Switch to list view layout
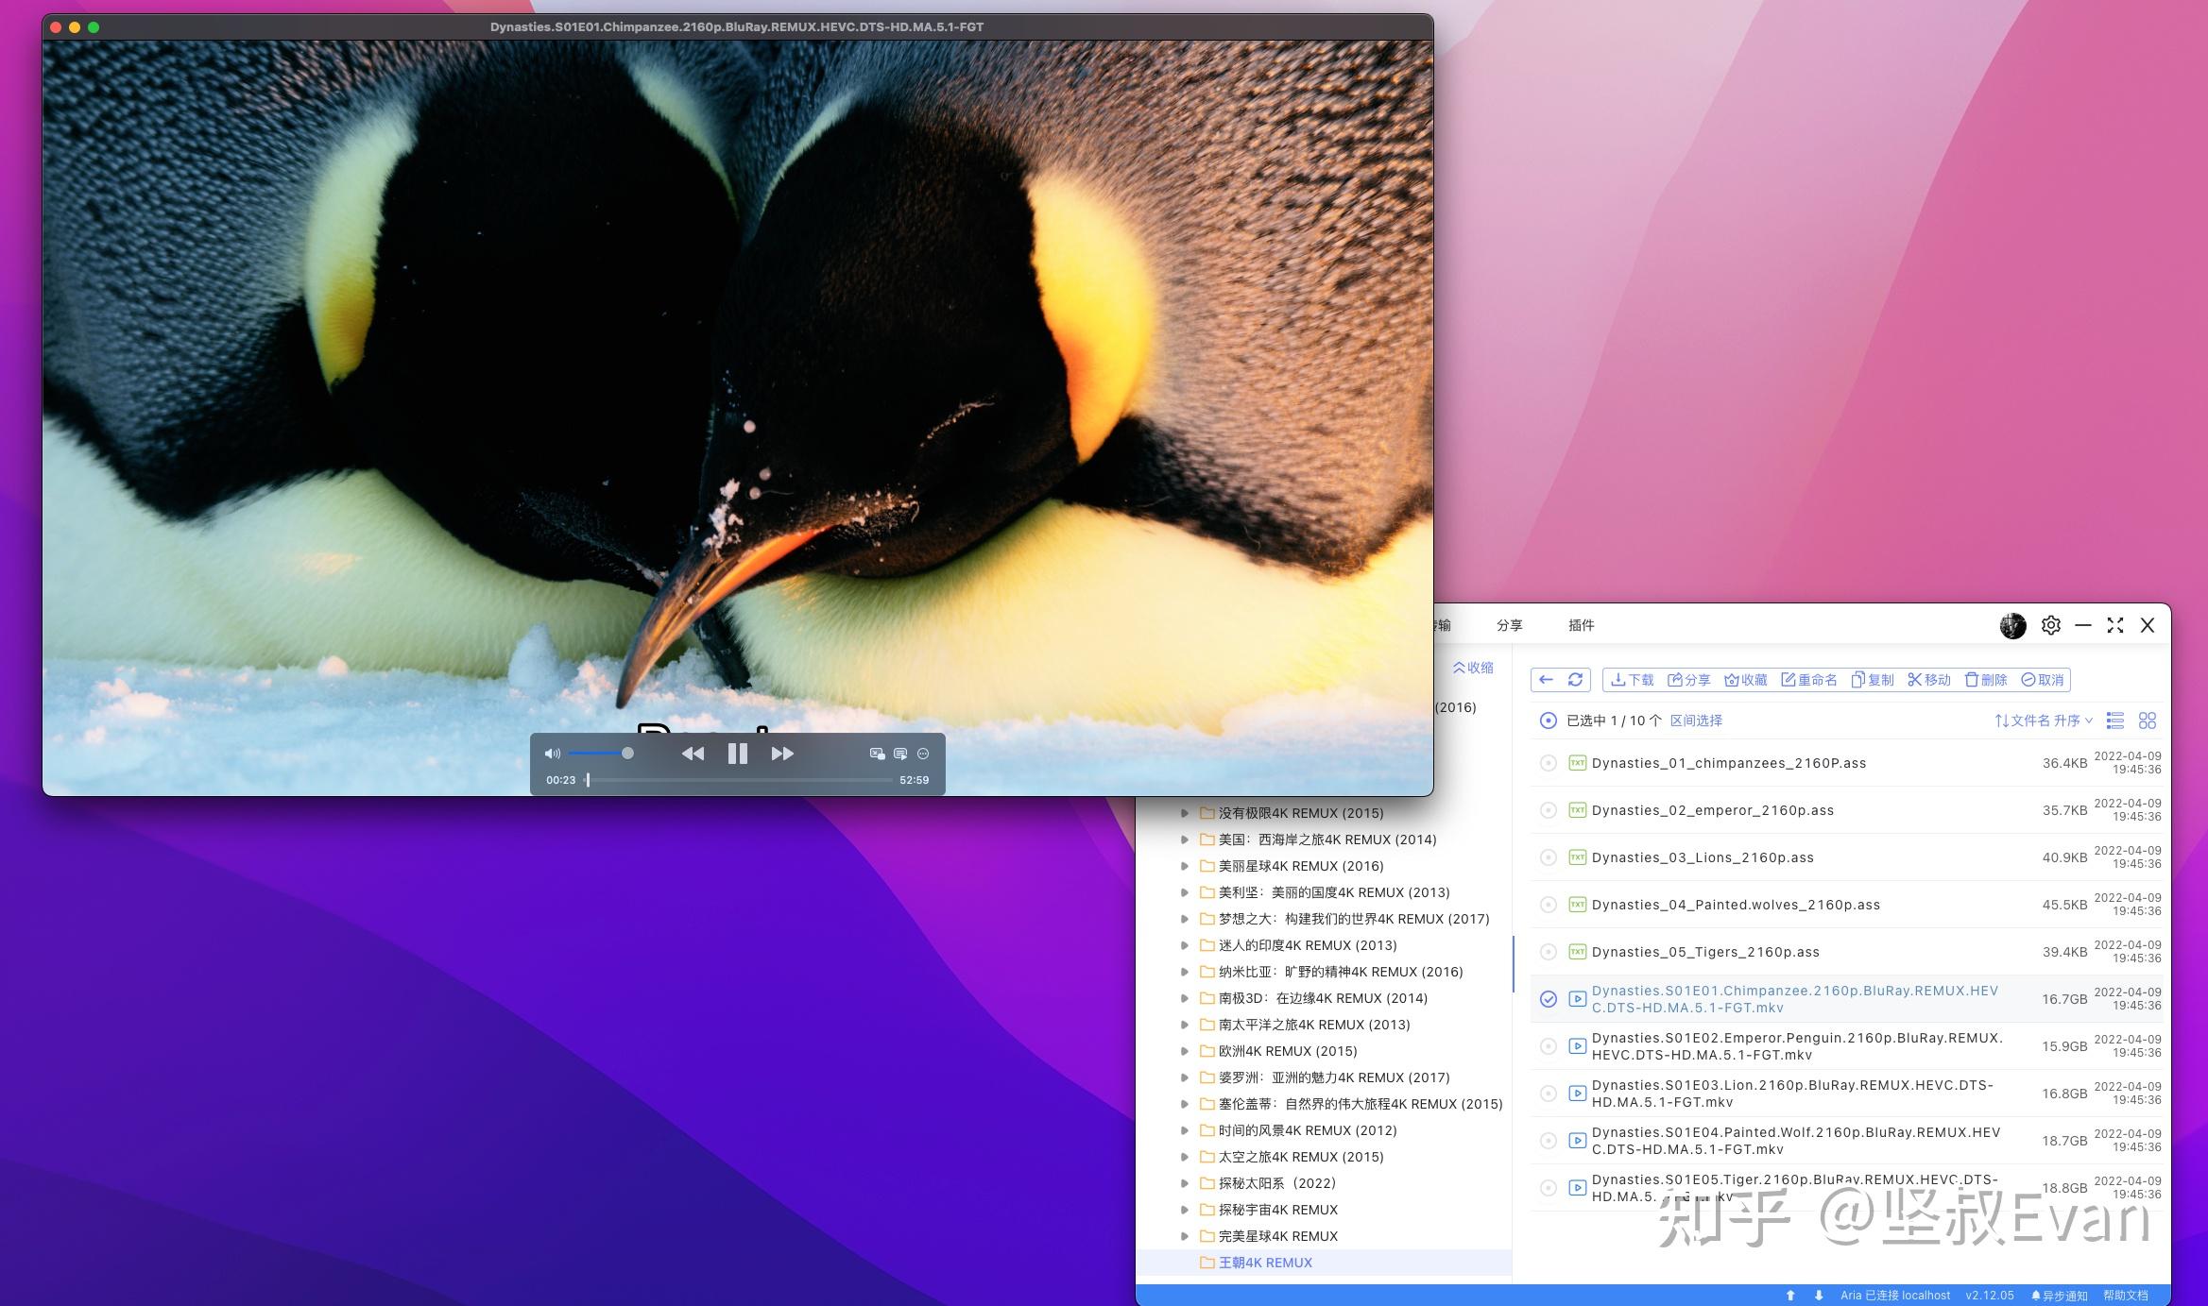Viewport: 2208px width, 1306px height. (2115, 721)
